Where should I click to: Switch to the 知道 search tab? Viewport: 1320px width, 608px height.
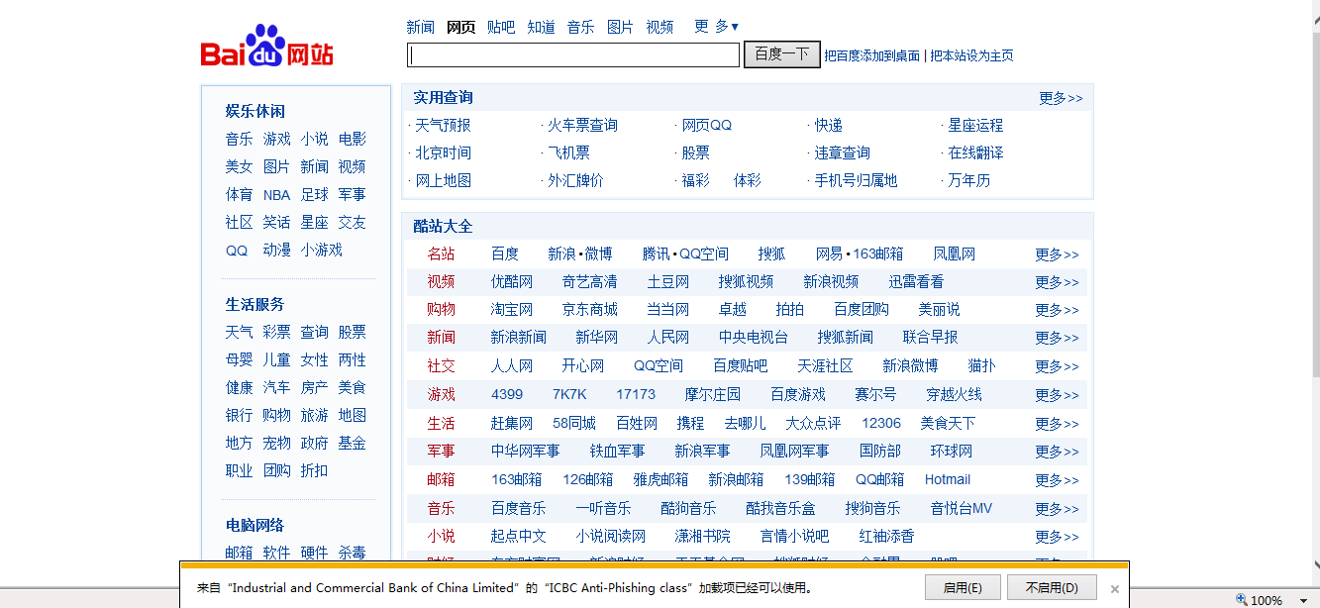tap(541, 27)
